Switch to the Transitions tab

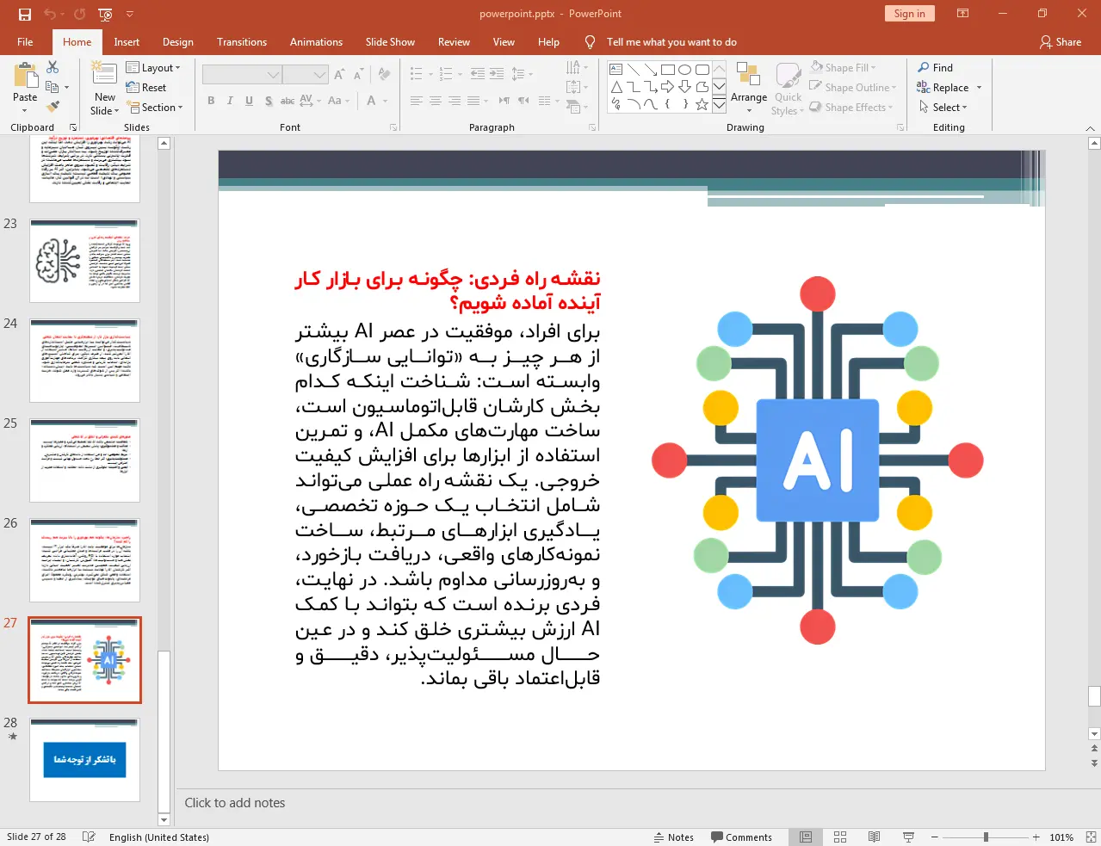click(242, 42)
